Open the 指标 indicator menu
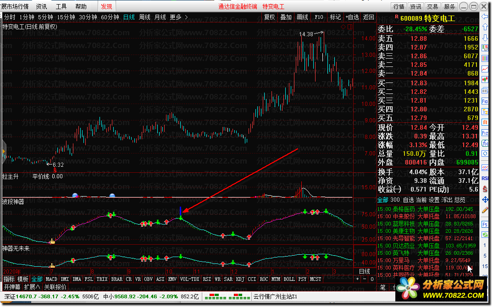Screen dimensions: 493x307 click(x=9, y=279)
